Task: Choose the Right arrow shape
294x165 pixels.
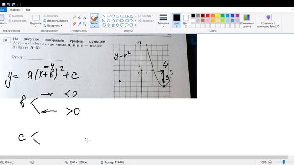Action: pyautogui.click(x=122, y=21)
